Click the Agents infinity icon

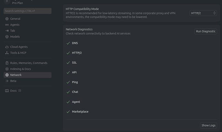[x=7, y=25]
